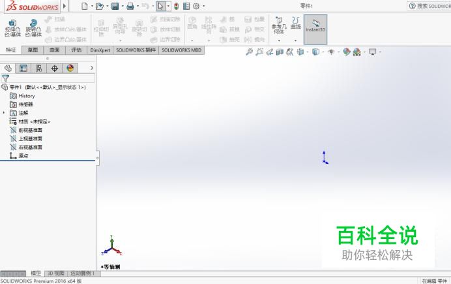This screenshot has width=451, height=284.
Task: Click the New document icon
Action: tap(84, 6)
